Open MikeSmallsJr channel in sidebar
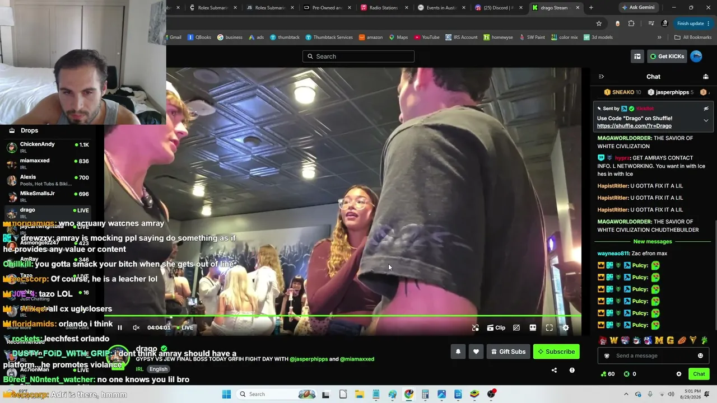This screenshot has height=403, width=717. click(x=48, y=196)
